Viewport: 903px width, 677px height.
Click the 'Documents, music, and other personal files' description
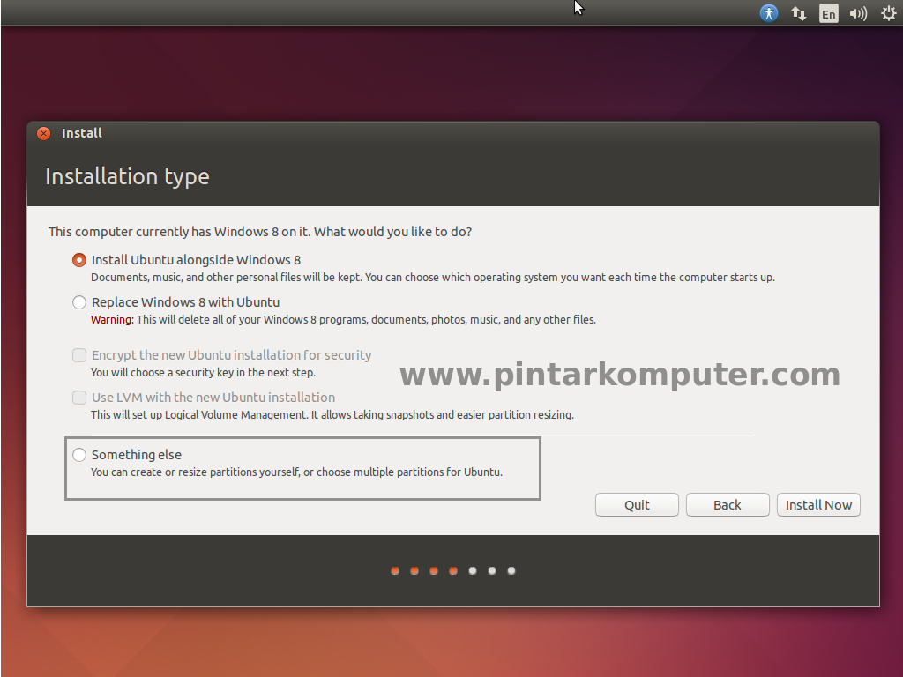point(432,278)
